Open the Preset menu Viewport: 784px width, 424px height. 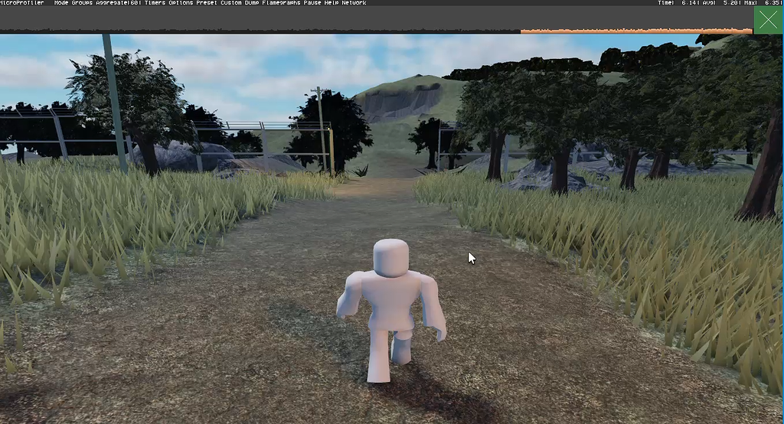tap(207, 2)
